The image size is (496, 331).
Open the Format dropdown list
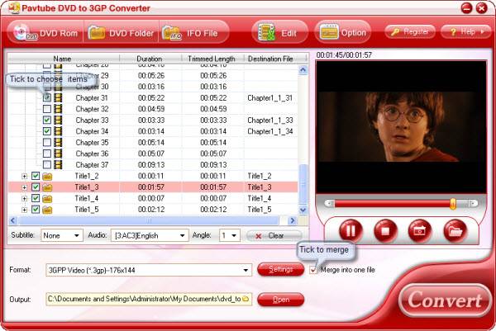pos(149,270)
